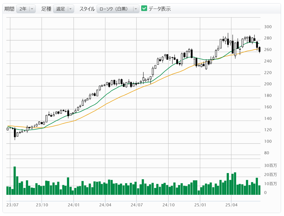Click the スタイル label
Image resolution: width=284 pixels, height=216 pixels.
tap(87, 9)
